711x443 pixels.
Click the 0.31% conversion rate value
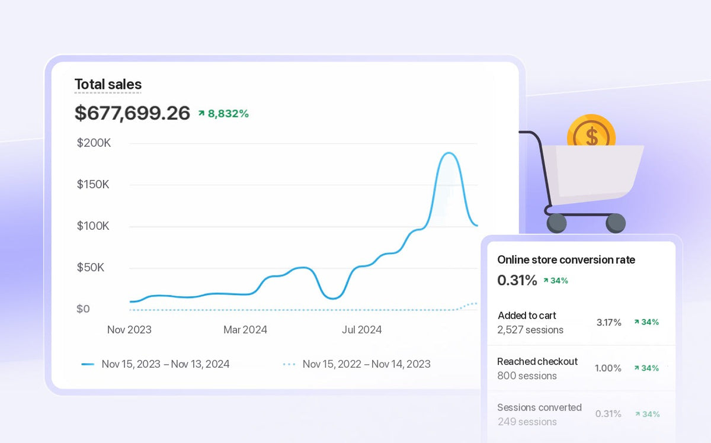[x=517, y=280]
